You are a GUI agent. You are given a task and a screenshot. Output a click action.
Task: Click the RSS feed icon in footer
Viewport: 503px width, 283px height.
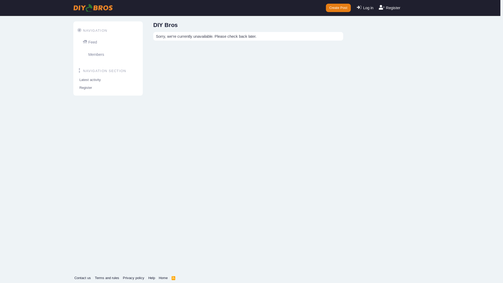click(x=173, y=278)
